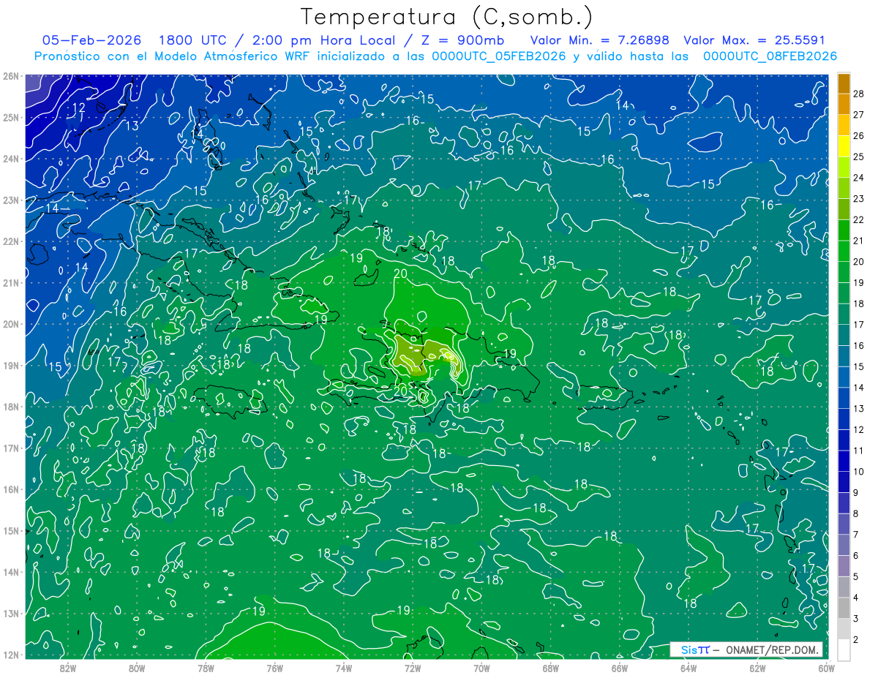Click the yellow swatch between 25 and 26

pos(844,146)
